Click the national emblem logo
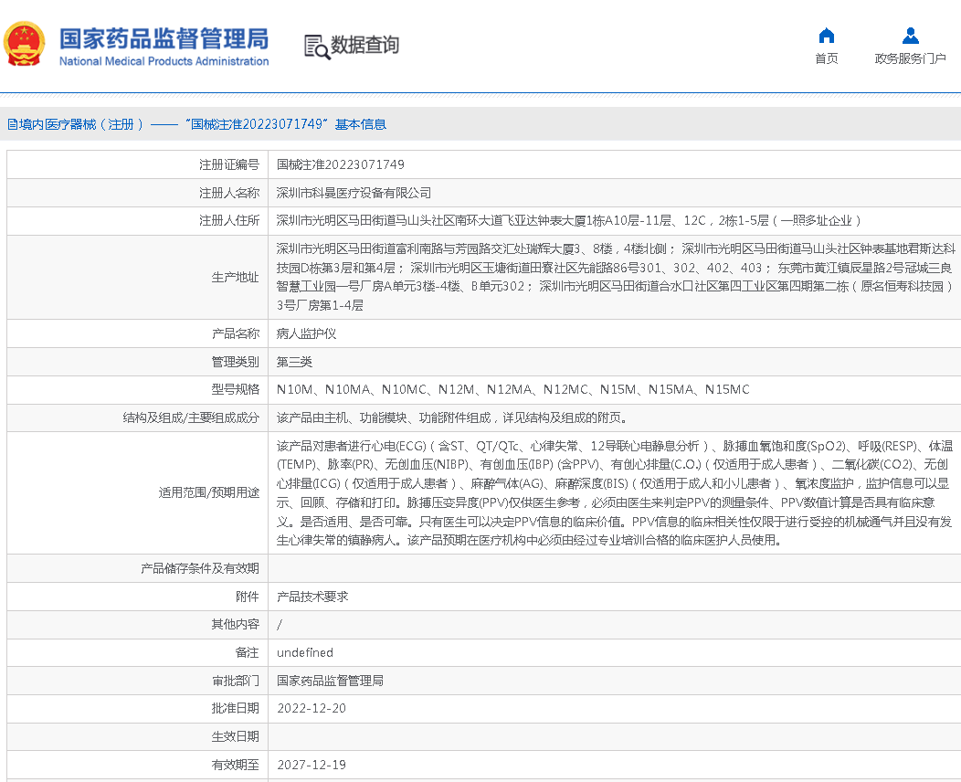The width and height of the screenshot is (961, 782). (x=24, y=44)
